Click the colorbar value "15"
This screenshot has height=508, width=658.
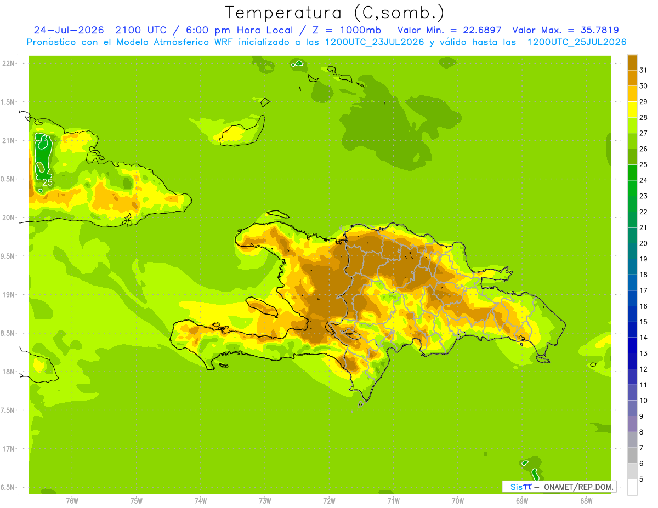tap(644, 322)
